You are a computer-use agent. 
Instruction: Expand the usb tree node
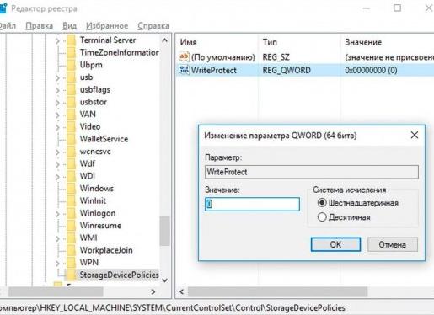coord(57,77)
